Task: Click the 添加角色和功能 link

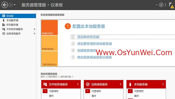Action: pos(88,37)
